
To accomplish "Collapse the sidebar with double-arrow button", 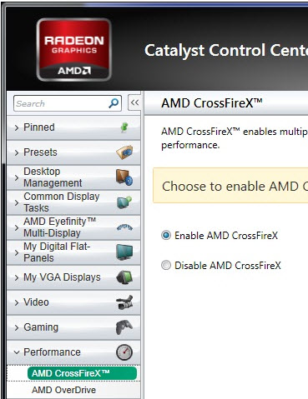I will (x=134, y=102).
